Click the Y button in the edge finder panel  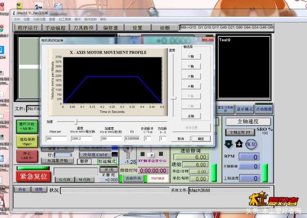(151, 155)
